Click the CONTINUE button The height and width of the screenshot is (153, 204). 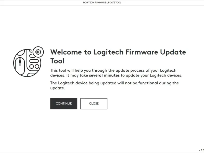pos(63,104)
